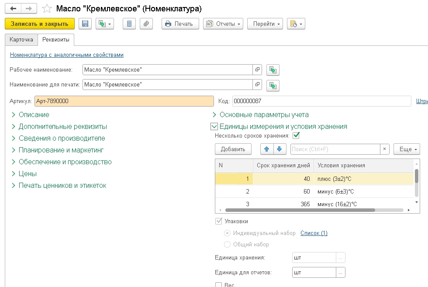The height and width of the screenshot is (287, 428).
Task: Move storage row down with blue arrow
Action: (279, 149)
